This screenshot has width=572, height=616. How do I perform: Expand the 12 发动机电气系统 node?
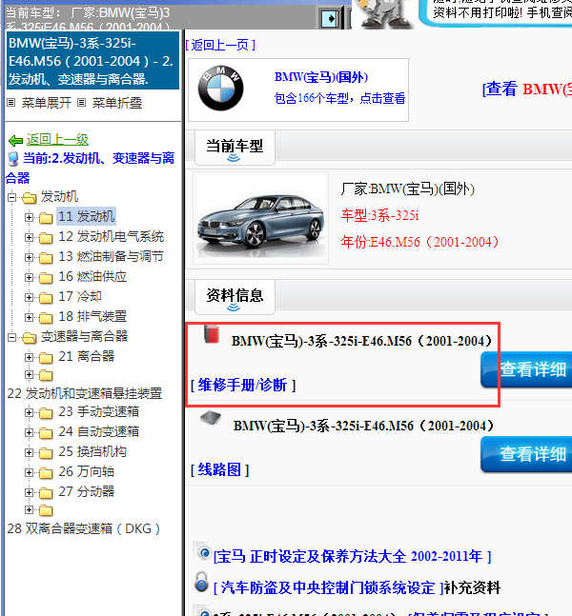[x=29, y=237]
